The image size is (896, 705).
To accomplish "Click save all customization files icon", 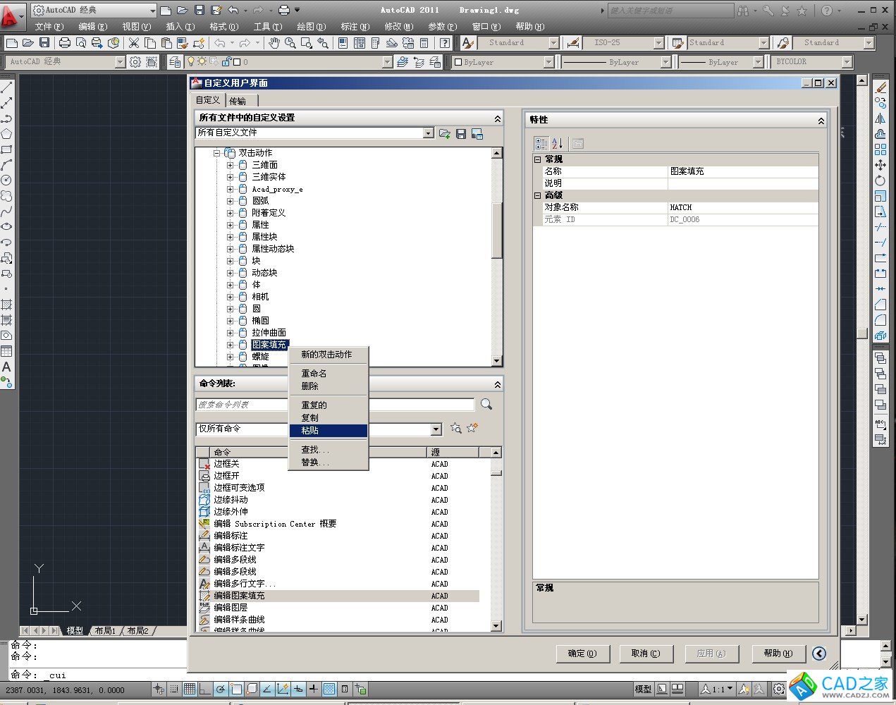I will (x=461, y=133).
